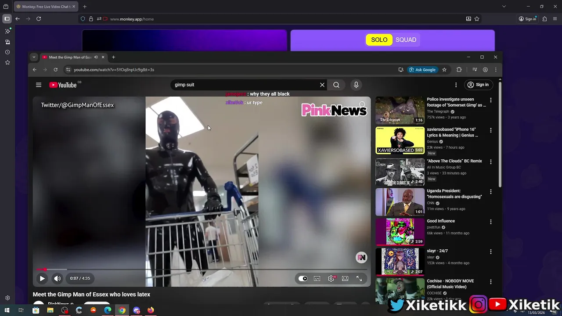Open options for Cochise video

(491, 282)
